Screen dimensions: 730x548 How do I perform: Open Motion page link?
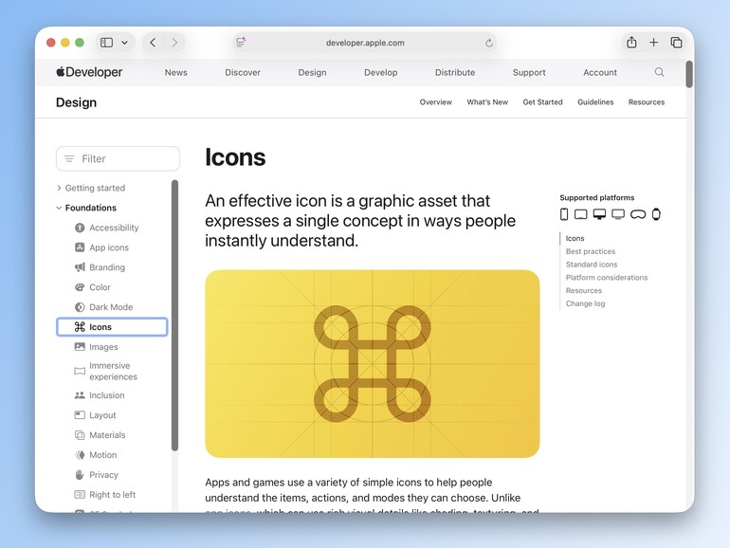103,455
